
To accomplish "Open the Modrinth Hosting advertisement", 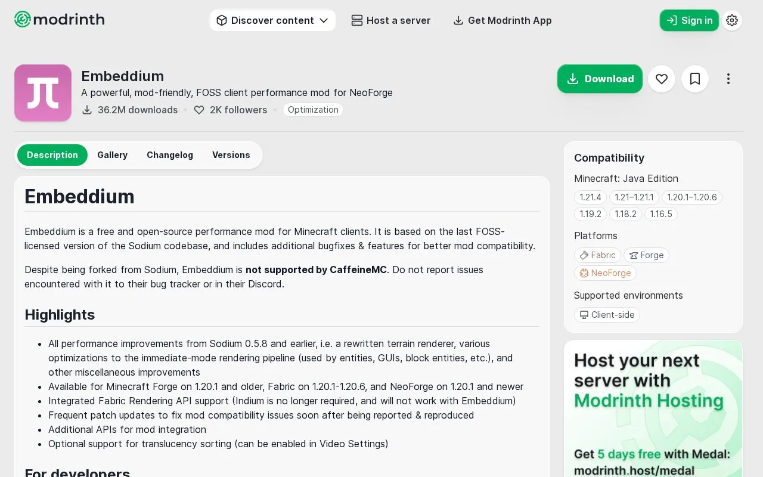I will [x=653, y=408].
